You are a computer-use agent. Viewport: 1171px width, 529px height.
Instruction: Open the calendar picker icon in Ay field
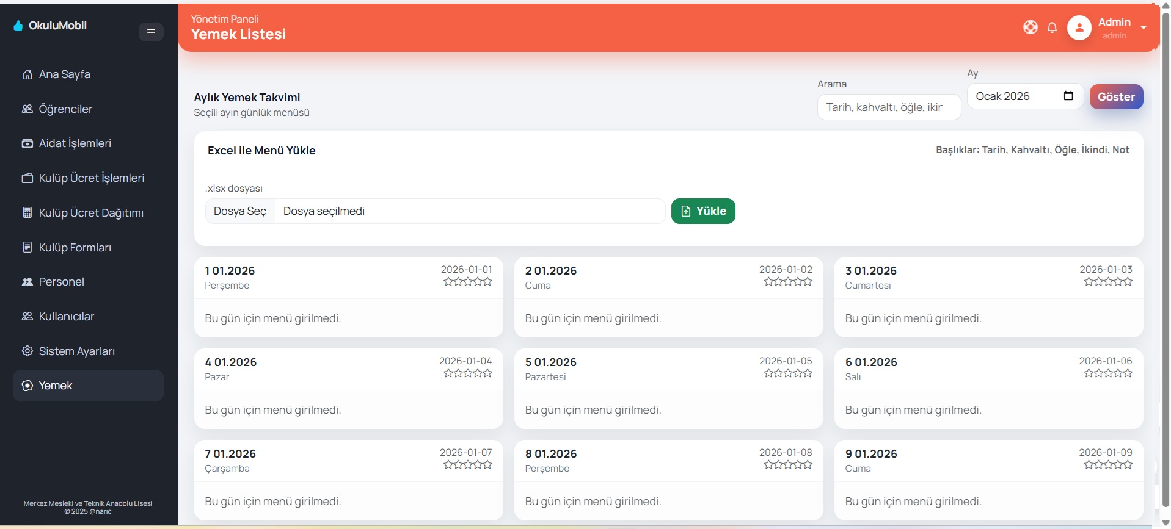tap(1068, 96)
